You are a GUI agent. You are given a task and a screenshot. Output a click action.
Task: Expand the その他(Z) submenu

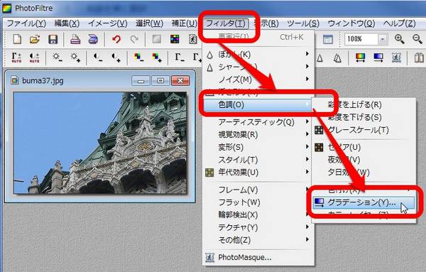tap(258, 240)
